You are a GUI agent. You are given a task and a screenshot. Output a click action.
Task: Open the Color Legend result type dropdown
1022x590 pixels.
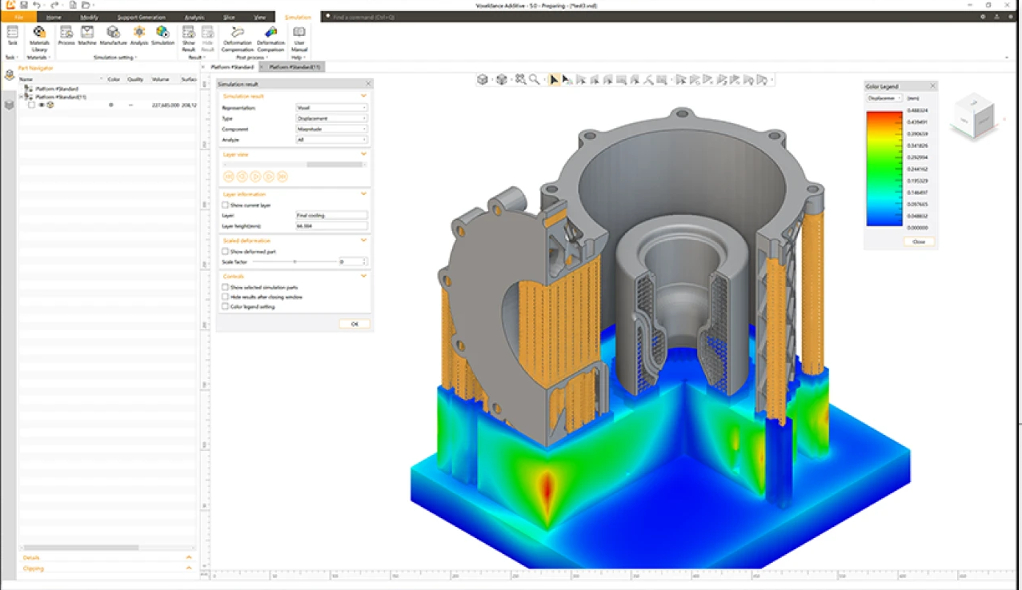click(884, 98)
